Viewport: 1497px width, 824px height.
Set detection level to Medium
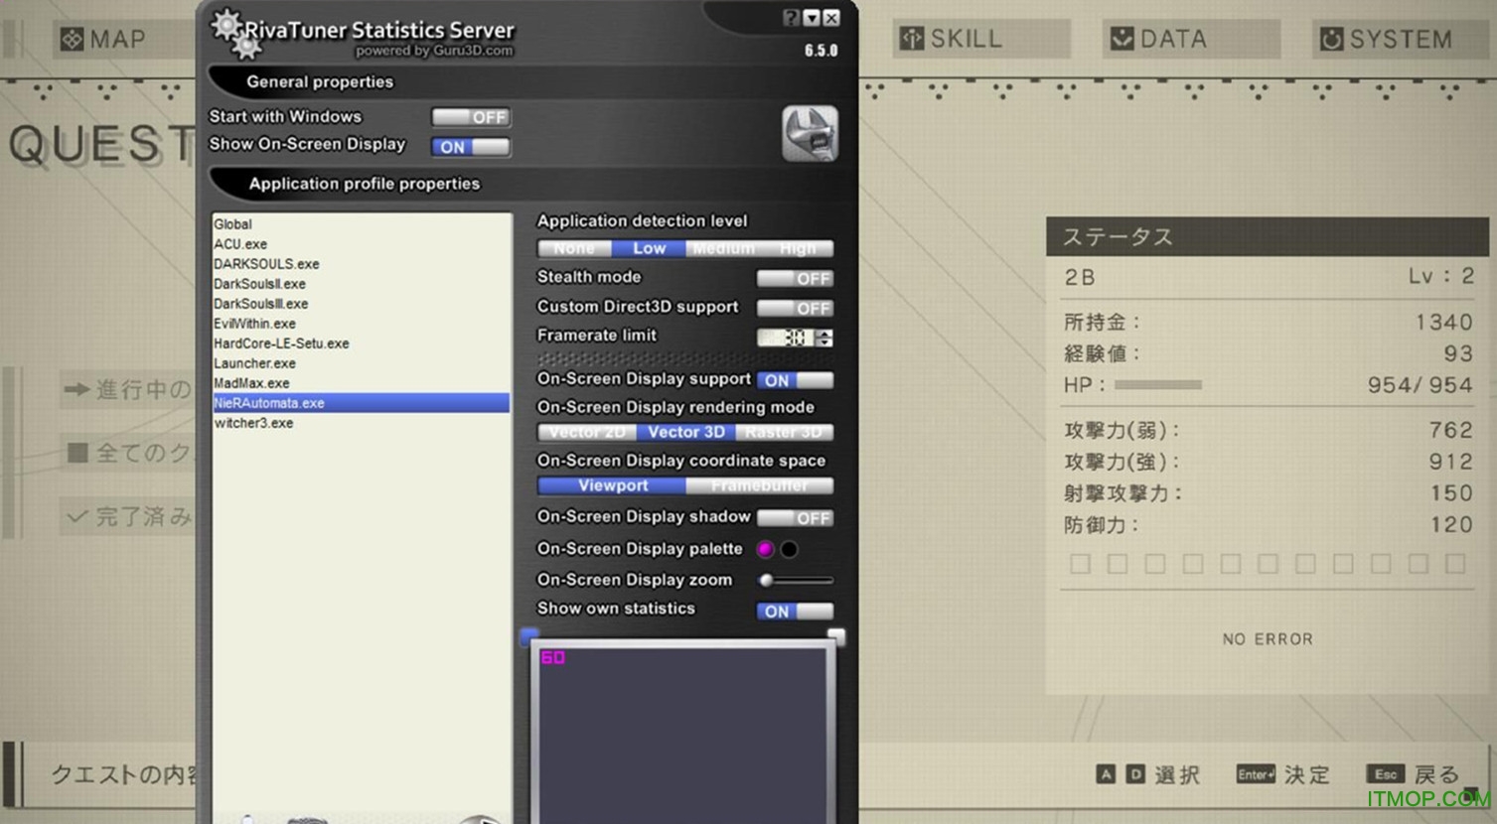click(x=723, y=249)
